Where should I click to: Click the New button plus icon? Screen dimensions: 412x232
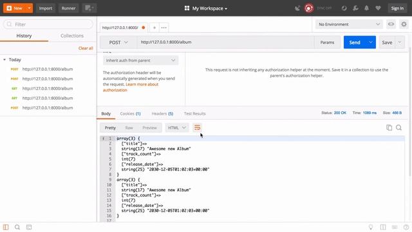(x=9, y=8)
